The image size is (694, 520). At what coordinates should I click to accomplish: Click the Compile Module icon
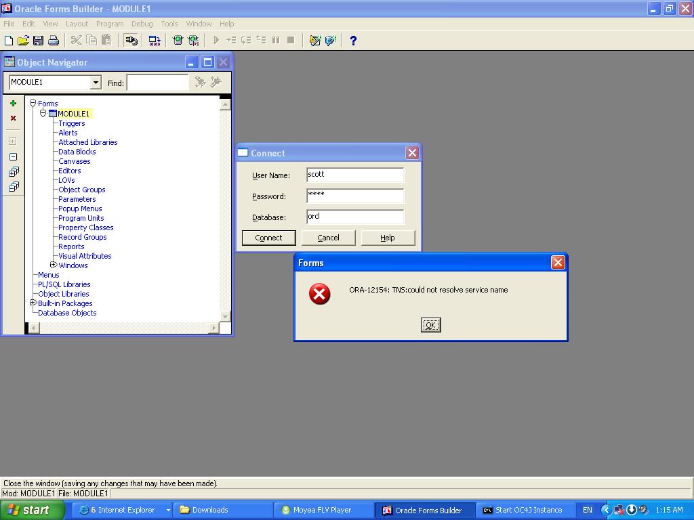pyautogui.click(x=155, y=41)
